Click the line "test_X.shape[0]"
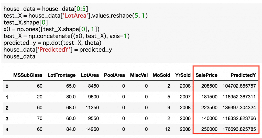The image size is (262, 138). coord(26,22)
